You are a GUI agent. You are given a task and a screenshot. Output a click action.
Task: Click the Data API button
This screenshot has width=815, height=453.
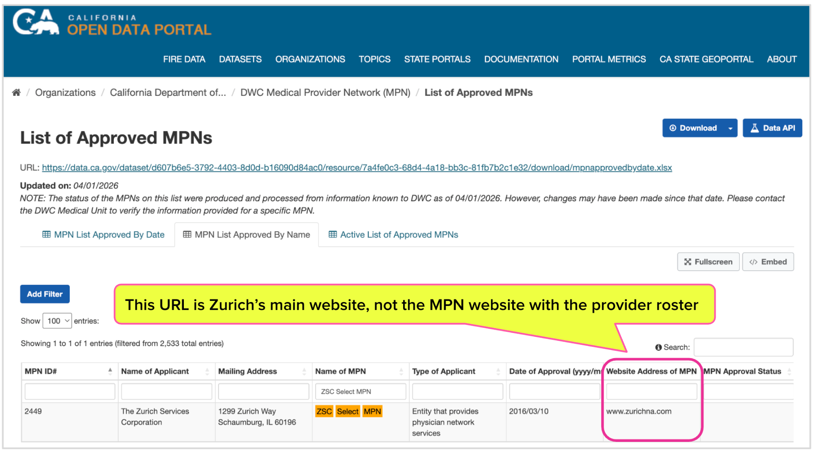pyautogui.click(x=772, y=128)
